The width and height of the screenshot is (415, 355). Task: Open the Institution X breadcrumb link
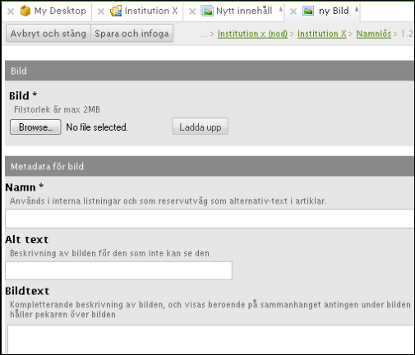click(x=322, y=34)
